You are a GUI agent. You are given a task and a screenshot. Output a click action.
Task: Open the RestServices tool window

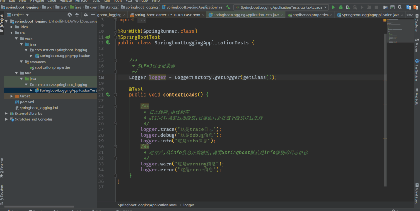(x=416, y=70)
